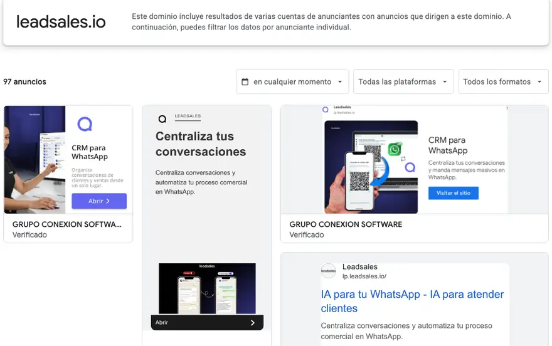Click the lp.leadsales.io/ URL text
Image resolution: width=552 pixels, height=346 pixels.
point(364,276)
